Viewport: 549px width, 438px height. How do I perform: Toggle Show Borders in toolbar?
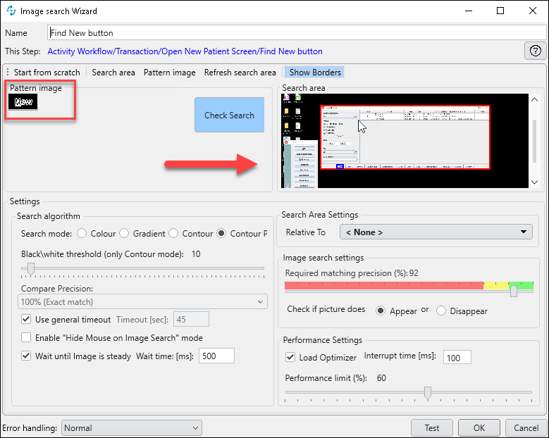(x=315, y=73)
